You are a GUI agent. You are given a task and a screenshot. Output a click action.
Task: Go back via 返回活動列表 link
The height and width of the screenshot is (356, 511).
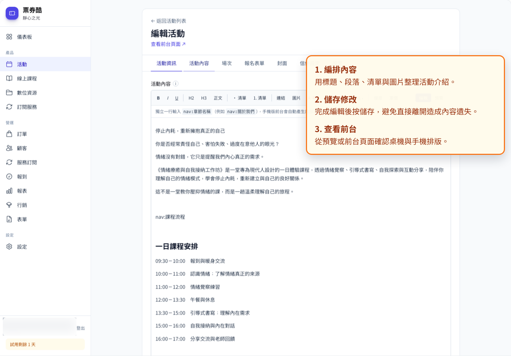(168, 21)
